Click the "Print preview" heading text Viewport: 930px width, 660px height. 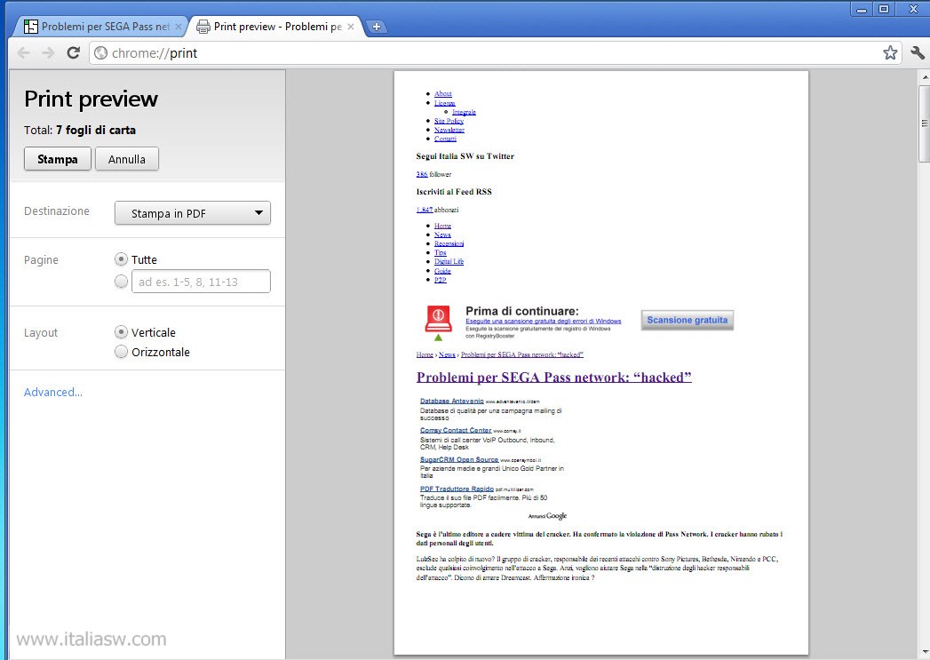pyautogui.click(x=91, y=99)
